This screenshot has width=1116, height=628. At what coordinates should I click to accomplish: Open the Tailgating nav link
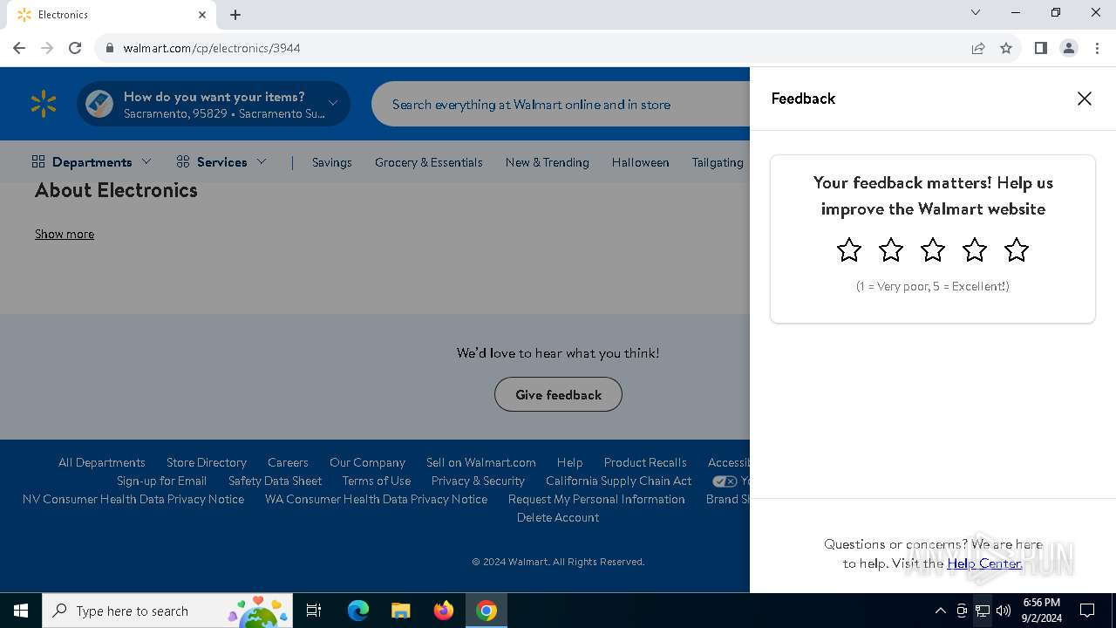(718, 162)
